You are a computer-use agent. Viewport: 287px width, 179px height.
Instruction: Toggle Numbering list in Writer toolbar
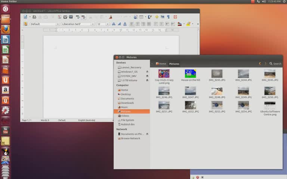156,24
